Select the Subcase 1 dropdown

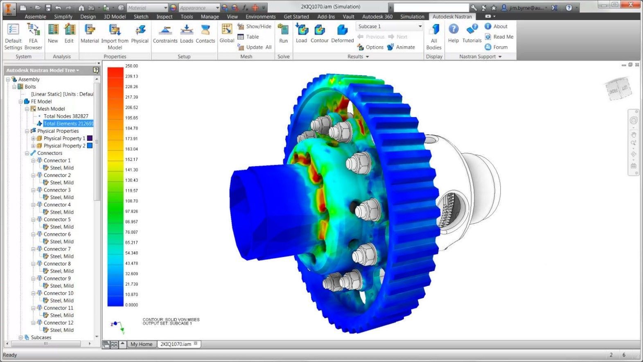point(390,26)
